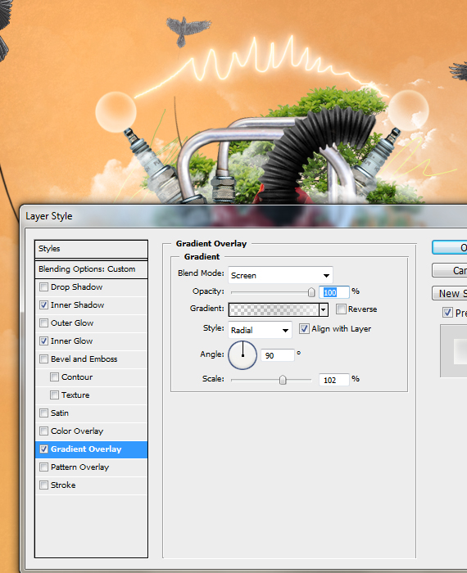Open the Blend Mode Screen dropdown
Viewport: 467px width, 573px height.
(280, 275)
